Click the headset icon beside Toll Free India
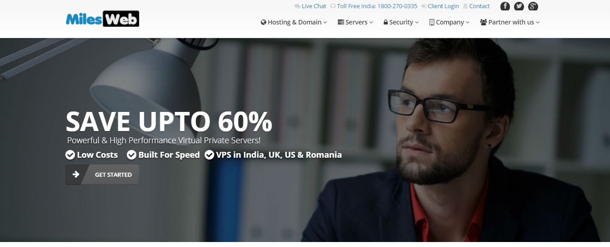 (x=333, y=6)
